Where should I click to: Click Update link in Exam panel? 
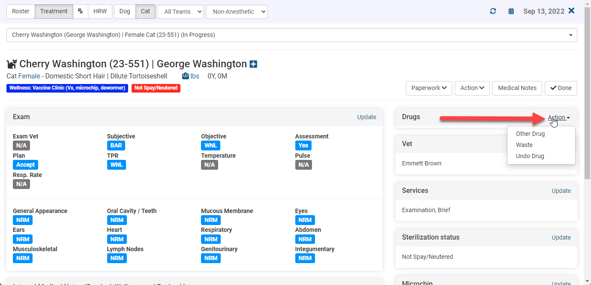366,117
